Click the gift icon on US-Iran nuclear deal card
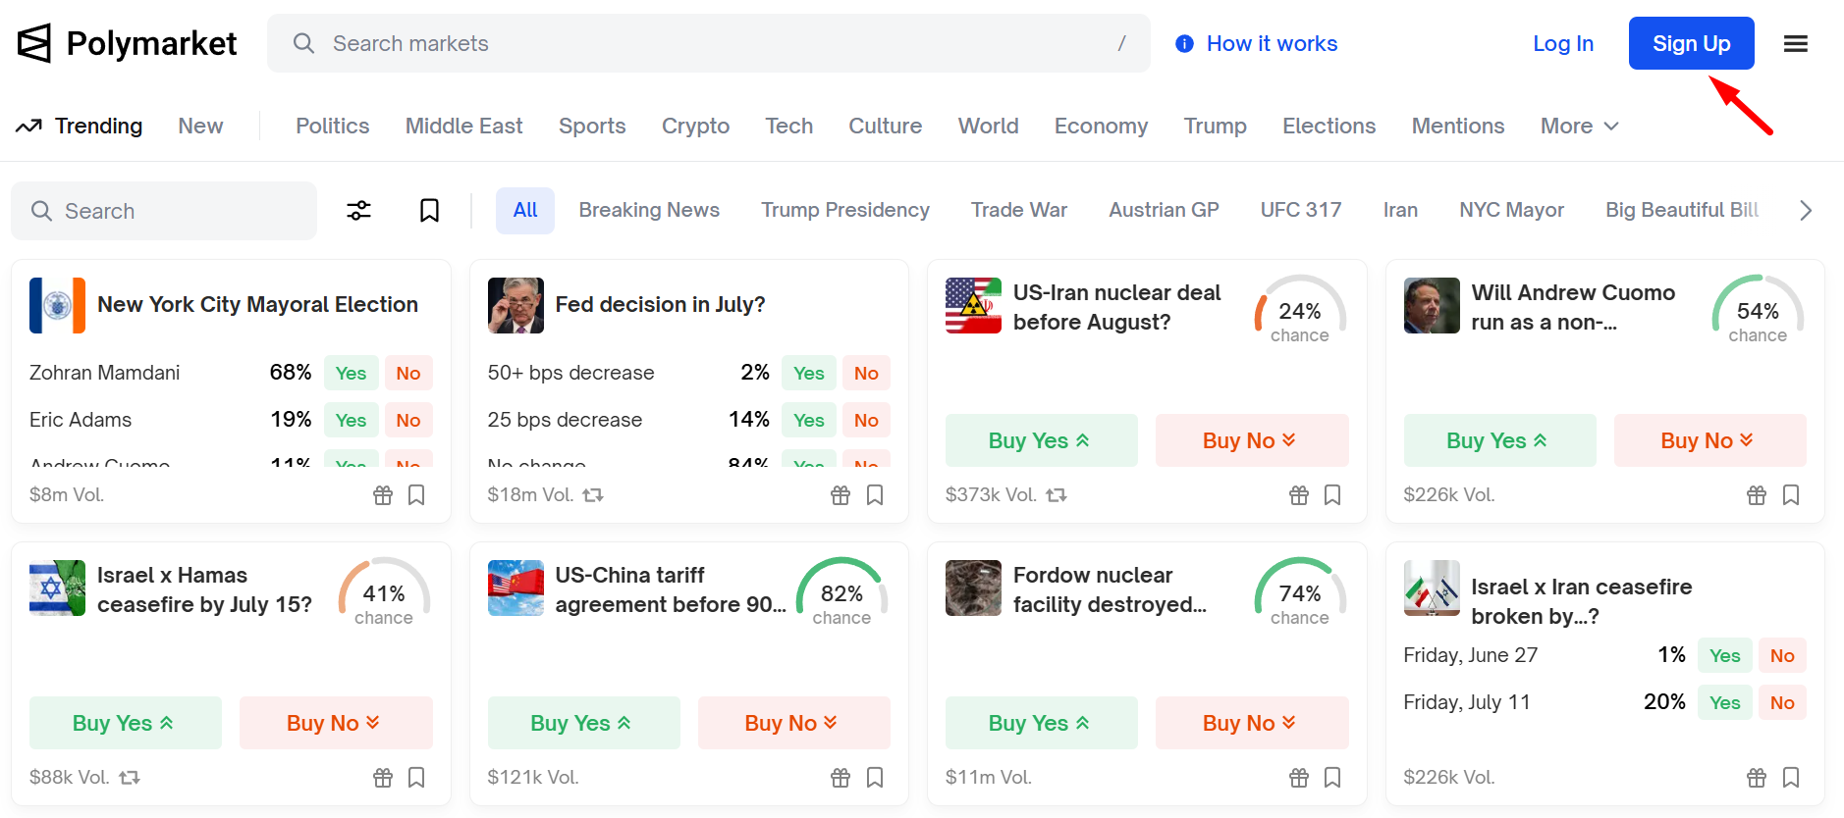1844x818 pixels. click(x=1299, y=495)
